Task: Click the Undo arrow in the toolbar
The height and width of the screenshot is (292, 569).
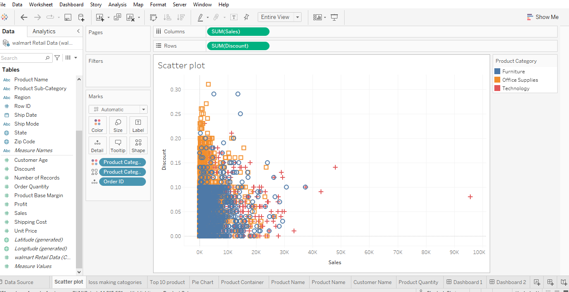Action: tap(24, 17)
